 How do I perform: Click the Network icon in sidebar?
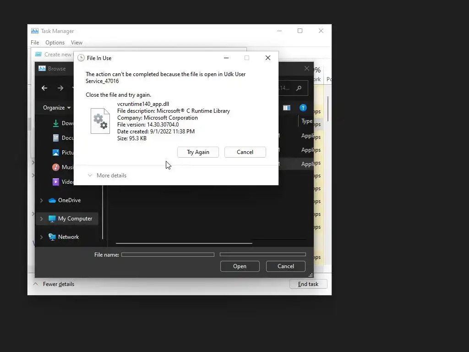52,237
